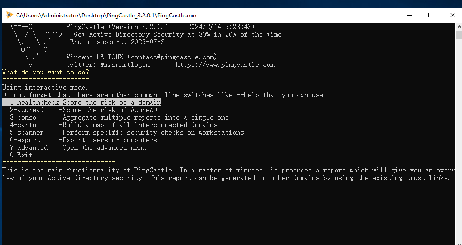Screen dimensions: 462x245
Task: Minimize the PingCastle console window
Action: pyautogui.click(x=409, y=15)
